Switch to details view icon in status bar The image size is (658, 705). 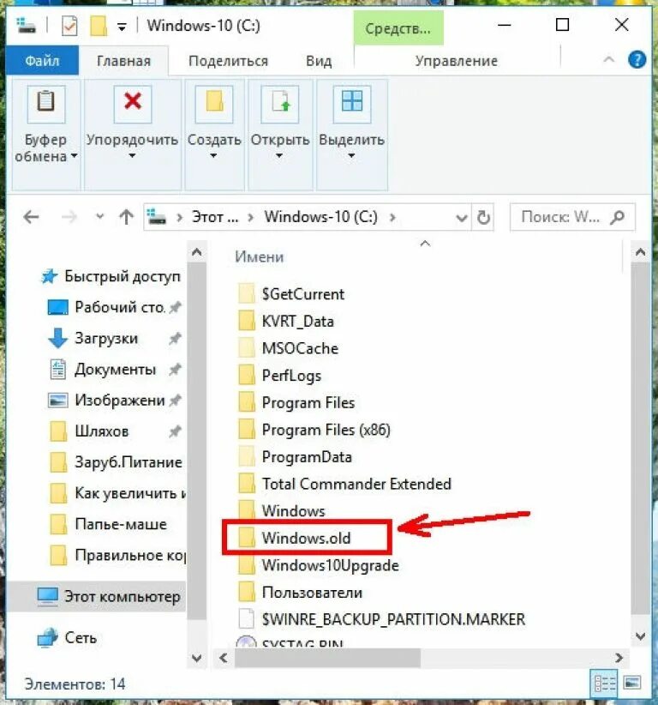pos(605,684)
